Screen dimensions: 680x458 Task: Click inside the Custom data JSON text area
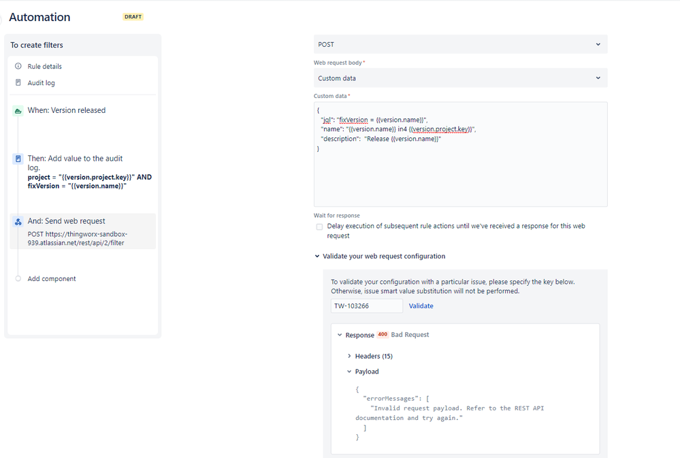tap(461, 154)
